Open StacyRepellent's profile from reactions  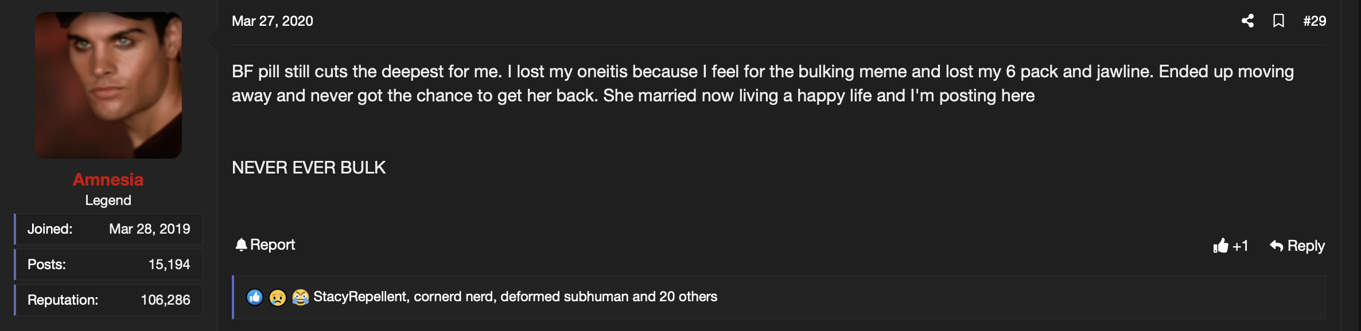pos(360,297)
